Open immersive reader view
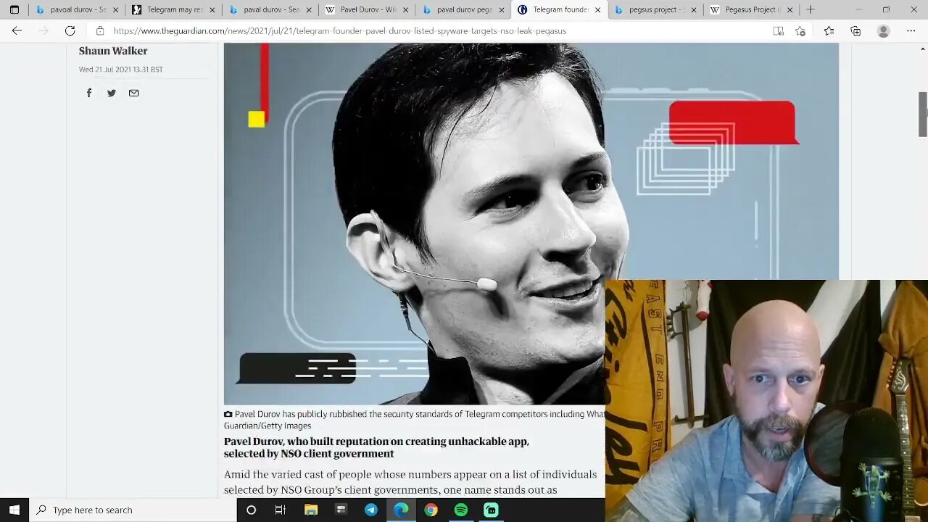 point(778,31)
